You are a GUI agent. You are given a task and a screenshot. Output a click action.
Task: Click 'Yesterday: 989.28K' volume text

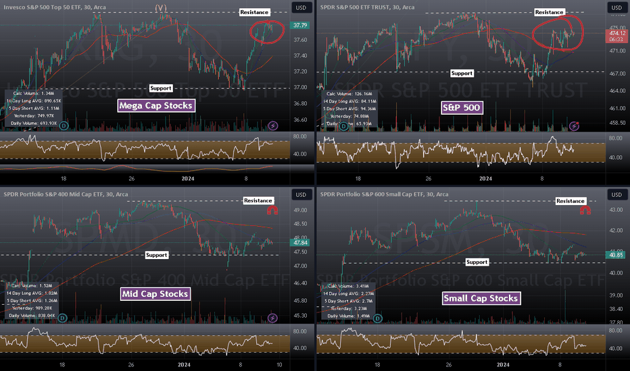(x=32, y=308)
